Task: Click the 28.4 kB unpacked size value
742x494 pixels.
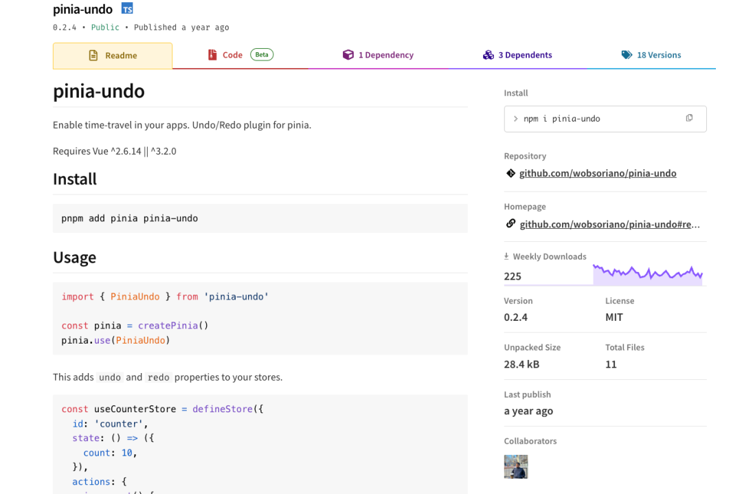Action: pos(521,364)
